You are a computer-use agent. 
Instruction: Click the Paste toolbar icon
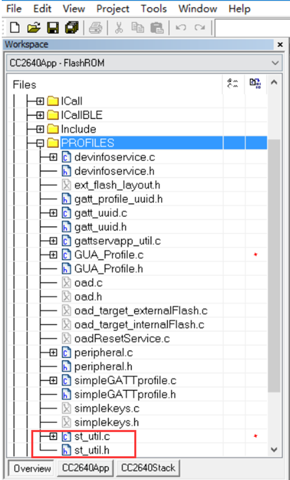(x=157, y=28)
